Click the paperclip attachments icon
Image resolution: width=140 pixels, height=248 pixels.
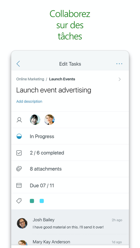coord(19,169)
